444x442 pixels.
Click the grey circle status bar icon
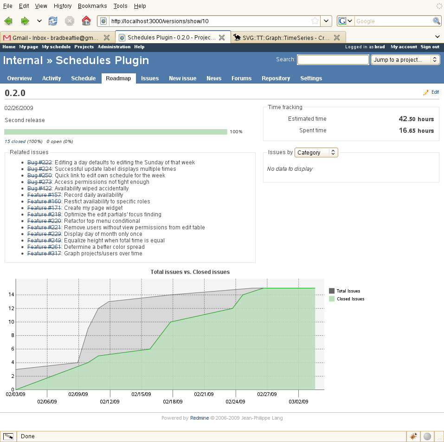click(427, 436)
